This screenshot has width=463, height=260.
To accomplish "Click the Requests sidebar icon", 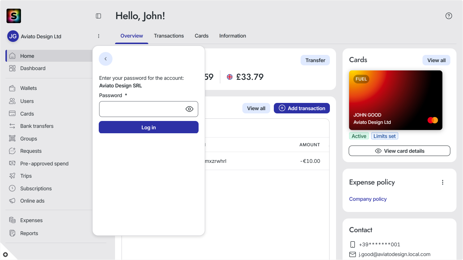I will click(12, 151).
